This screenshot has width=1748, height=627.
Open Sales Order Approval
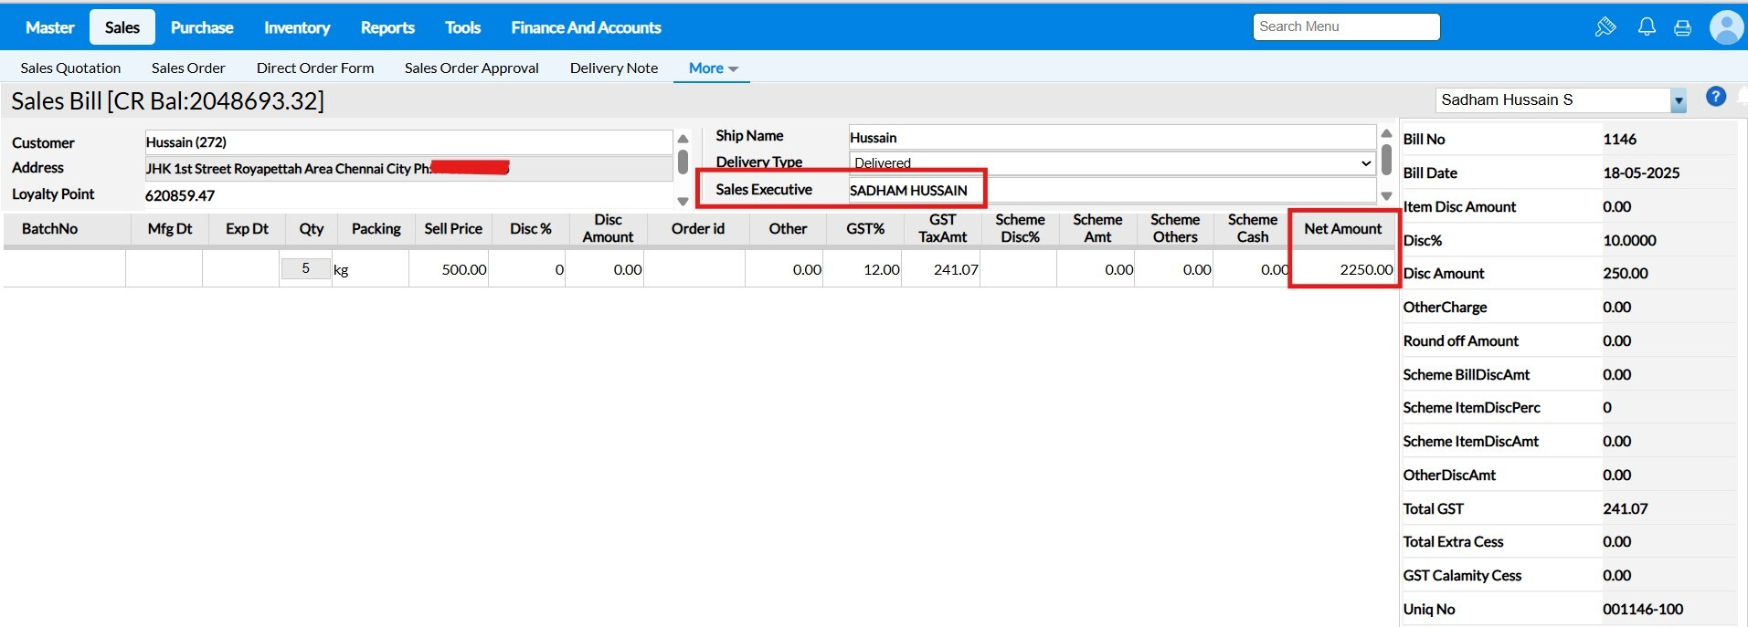tap(471, 68)
